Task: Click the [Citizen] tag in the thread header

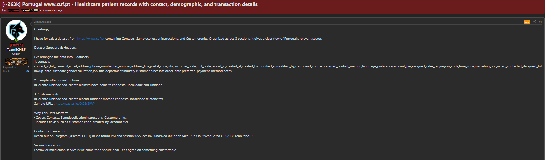Action: pos(14,10)
